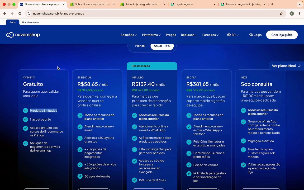Click the AI icon in Next plan's IA ilimitada
Image resolution: width=304 pixels, height=190 pixels.
[x=244, y=165]
